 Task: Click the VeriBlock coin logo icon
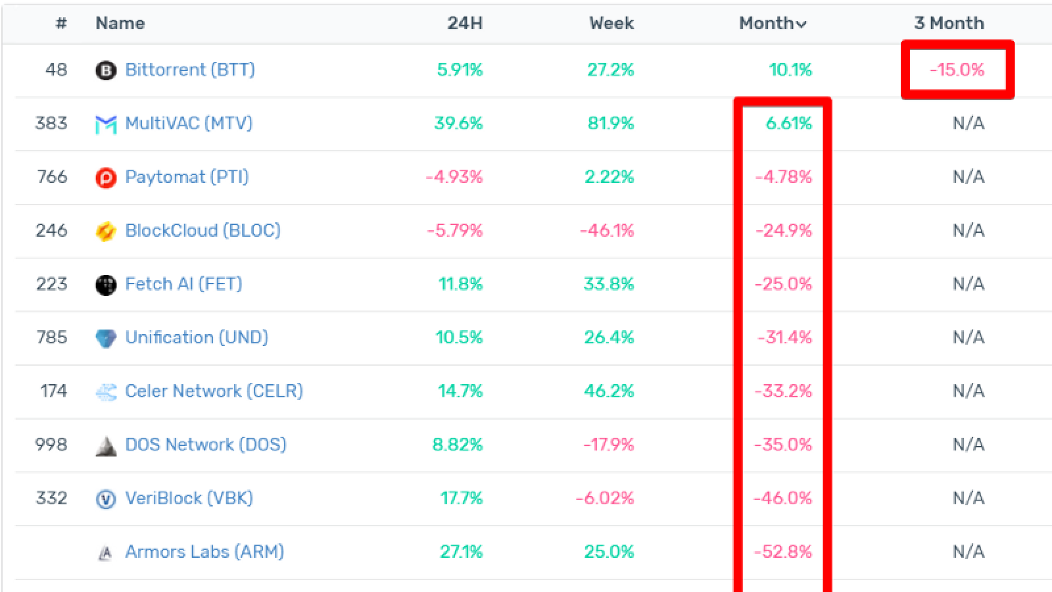(x=106, y=499)
